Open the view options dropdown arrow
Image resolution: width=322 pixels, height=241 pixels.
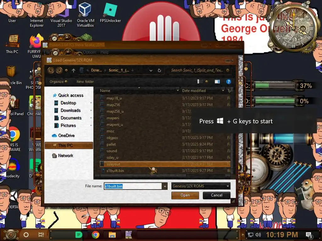tap(207, 82)
